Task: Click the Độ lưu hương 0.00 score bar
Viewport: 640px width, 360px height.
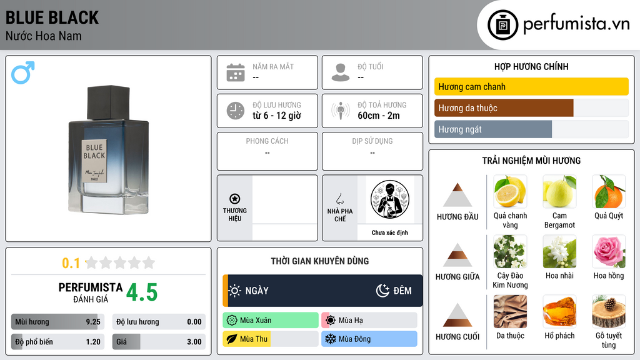Action: pos(159,322)
